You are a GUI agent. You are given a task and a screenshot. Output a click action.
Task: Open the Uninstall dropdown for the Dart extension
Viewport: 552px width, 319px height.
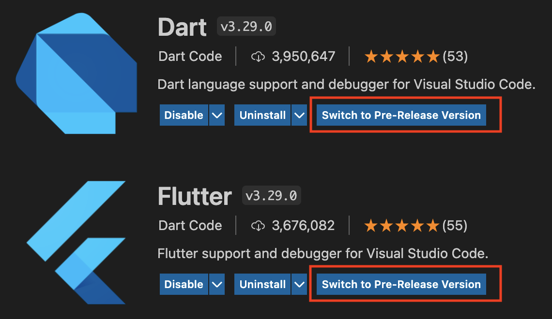300,115
